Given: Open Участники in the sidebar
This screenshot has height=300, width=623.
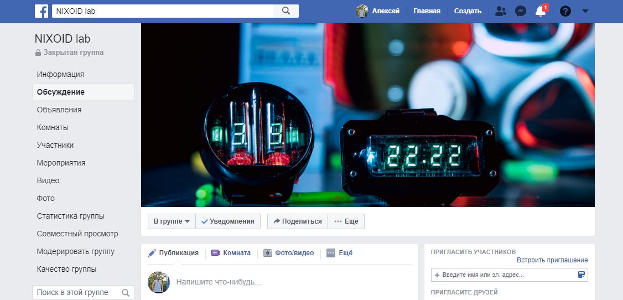Looking at the screenshot, I should pyautogui.click(x=55, y=145).
